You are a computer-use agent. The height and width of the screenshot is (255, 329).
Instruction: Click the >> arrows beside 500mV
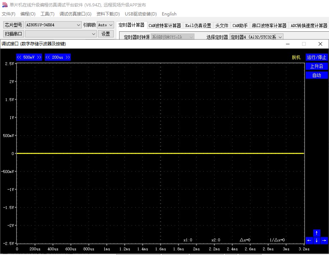click(39, 57)
